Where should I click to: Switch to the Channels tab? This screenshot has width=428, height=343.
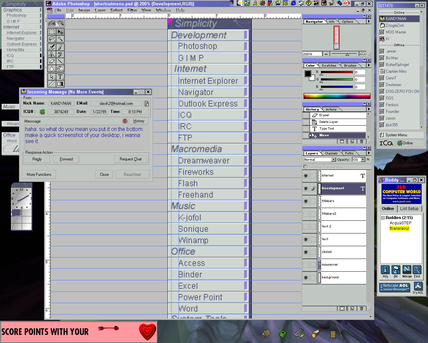click(x=331, y=153)
